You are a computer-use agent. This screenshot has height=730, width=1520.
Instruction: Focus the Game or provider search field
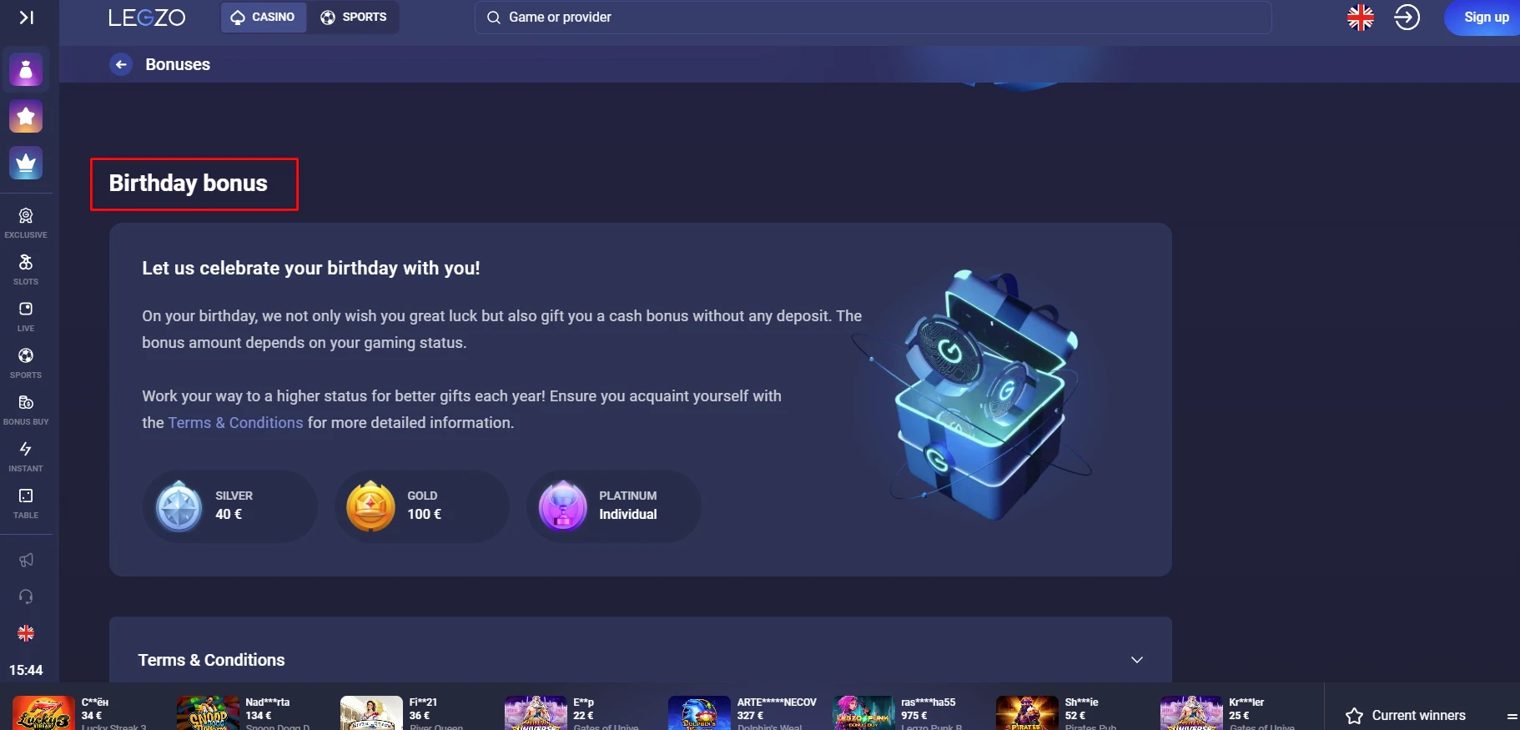tap(873, 18)
